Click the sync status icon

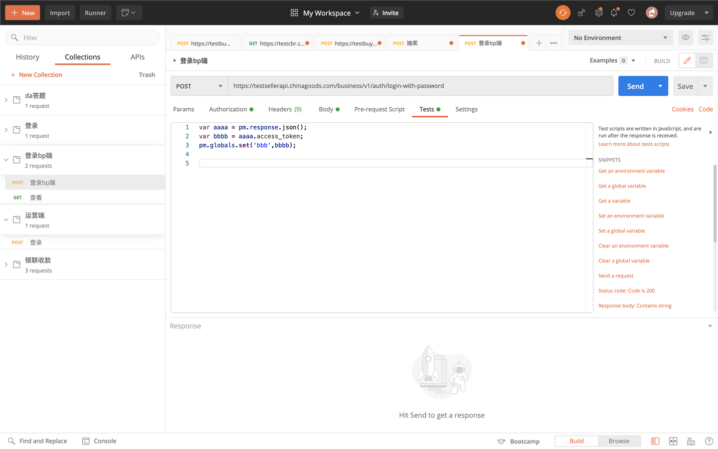point(563,13)
